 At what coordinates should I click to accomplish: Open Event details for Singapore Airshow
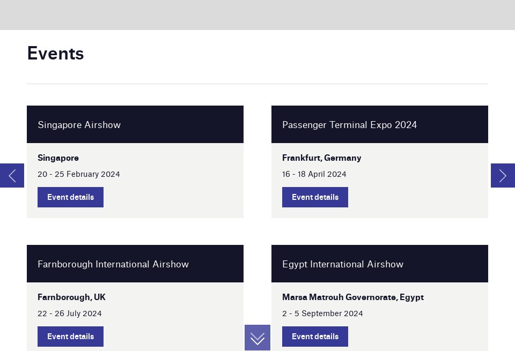click(70, 197)
